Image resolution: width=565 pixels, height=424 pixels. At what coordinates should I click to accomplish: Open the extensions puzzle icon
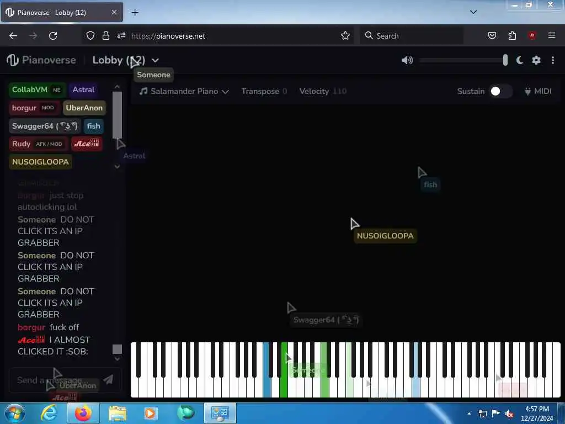pos(512,35)
